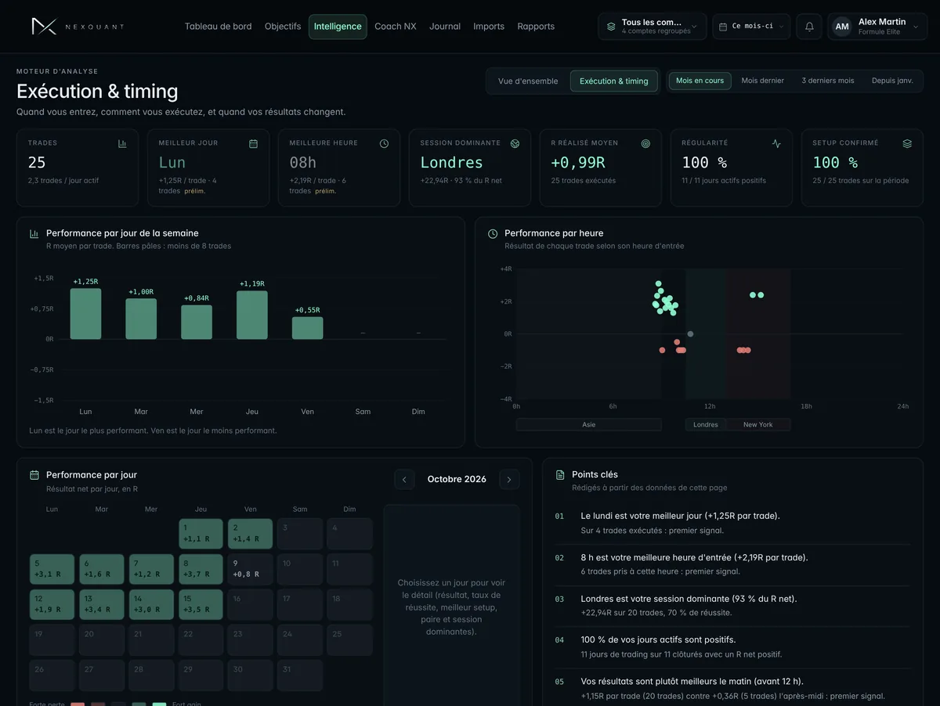This screenshot has height=706, width=940.
Task: Click Fort gain bright green legend swatch
Action: [x=159, y=704]
